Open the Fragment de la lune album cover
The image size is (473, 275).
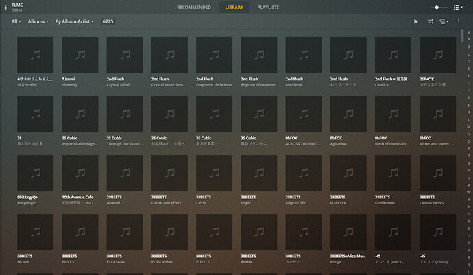(214, 55)
